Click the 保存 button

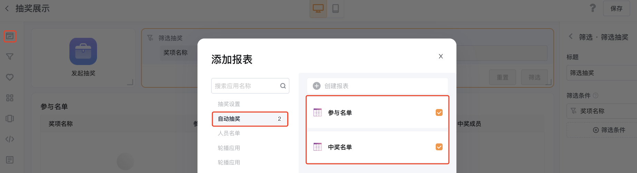616,8
